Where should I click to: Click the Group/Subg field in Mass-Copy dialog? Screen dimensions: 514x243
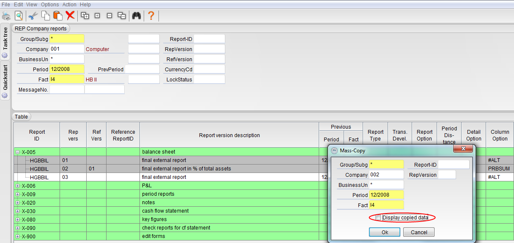click(386, 165)
